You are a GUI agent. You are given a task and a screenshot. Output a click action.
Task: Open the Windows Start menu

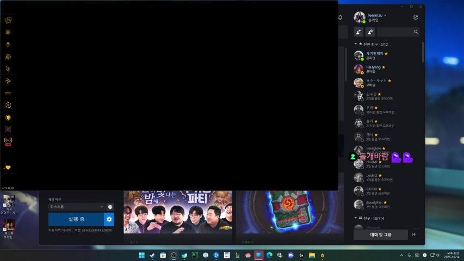pyautogui.click(x=142, y=255)
